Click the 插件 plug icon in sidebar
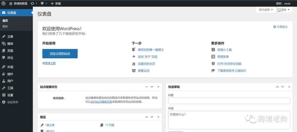This screenshot has width=297, height=132. pos(4,74)
